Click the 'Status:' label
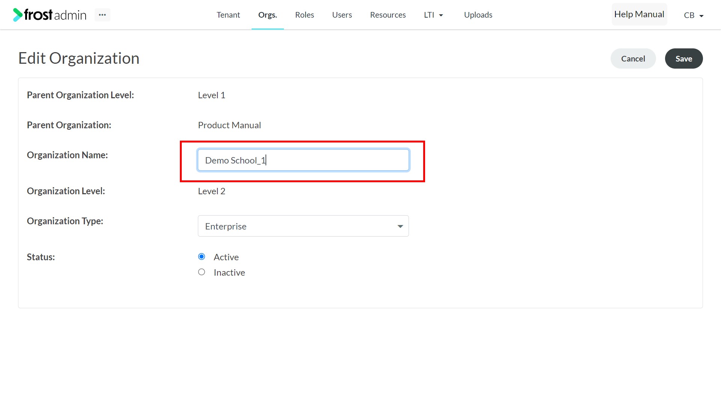Image resolution: width=721 pixels, height=405 pixels. point(41,257)
